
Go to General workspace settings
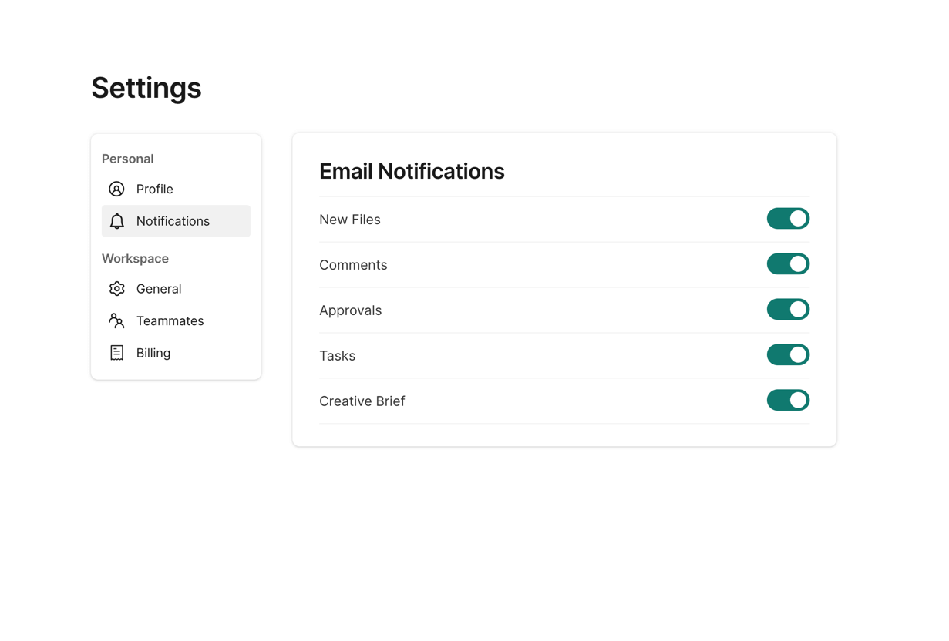(x=159, y=289)
